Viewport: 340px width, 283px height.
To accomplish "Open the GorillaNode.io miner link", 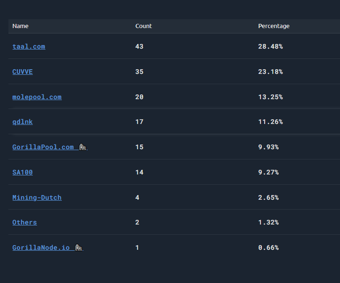I will (x=48, y=247).
